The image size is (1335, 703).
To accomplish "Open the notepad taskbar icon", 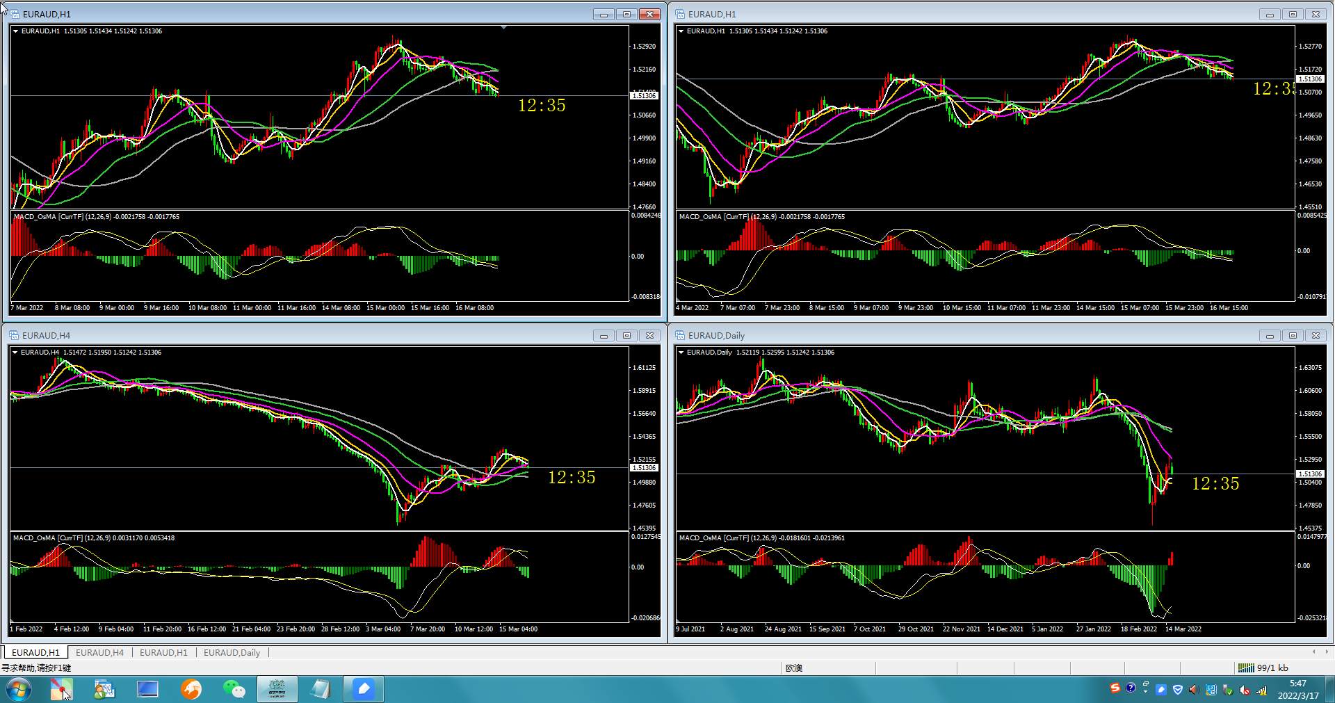I will pyautogui.click(x=321, y=689).
